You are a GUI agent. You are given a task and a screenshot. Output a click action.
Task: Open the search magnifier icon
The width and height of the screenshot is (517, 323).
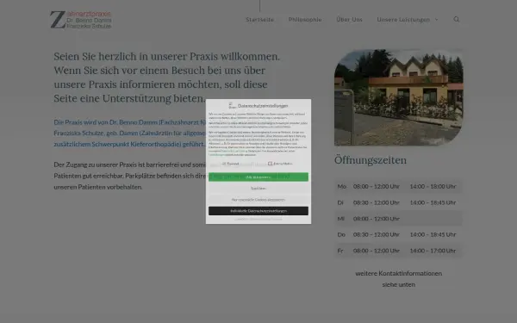tap(457, 20)
